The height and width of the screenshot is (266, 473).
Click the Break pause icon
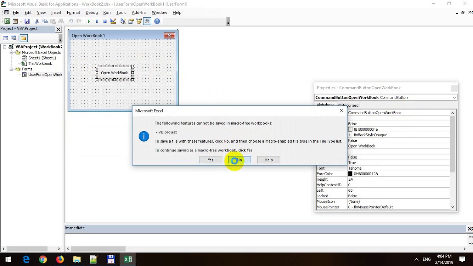point(97,21)
